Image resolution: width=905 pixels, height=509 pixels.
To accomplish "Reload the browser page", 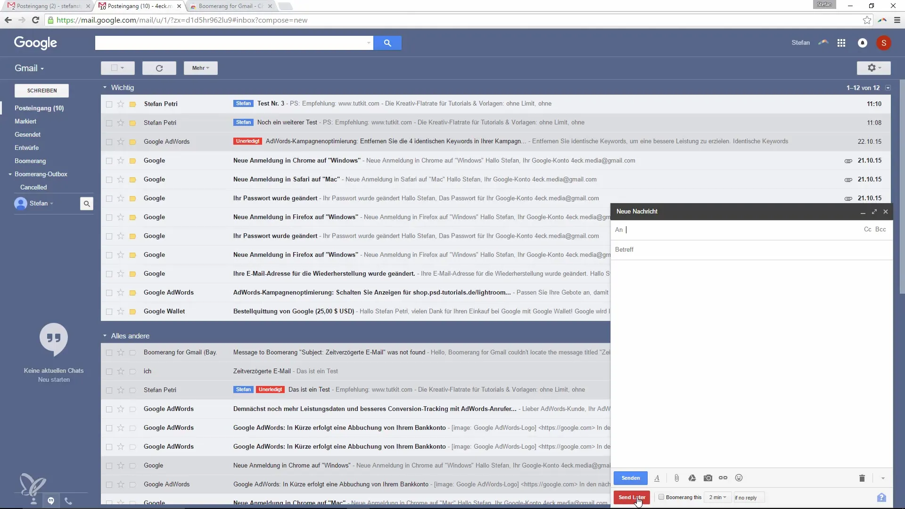I will [35, 20].
